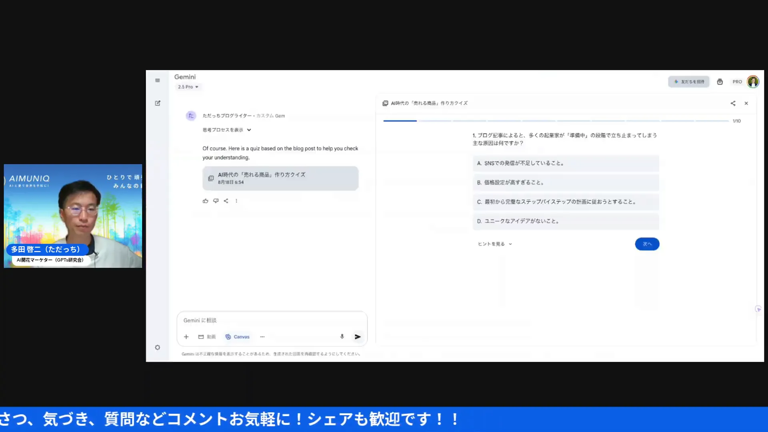
Task: Click question 1 text ブログ記事によると
Action: (565, 139)
